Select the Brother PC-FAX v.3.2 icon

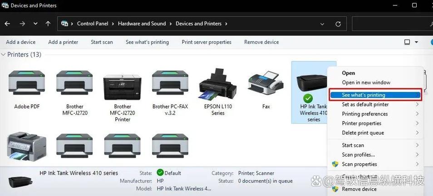tap(170, 82)
